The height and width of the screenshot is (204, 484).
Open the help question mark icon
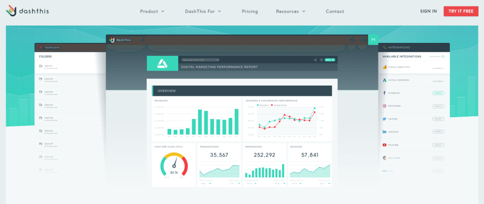point(363,40)
